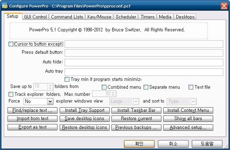This screenshot has height=150, width=230.
Task: Cancel with the 취소 button
Action: tap(173, 144)
